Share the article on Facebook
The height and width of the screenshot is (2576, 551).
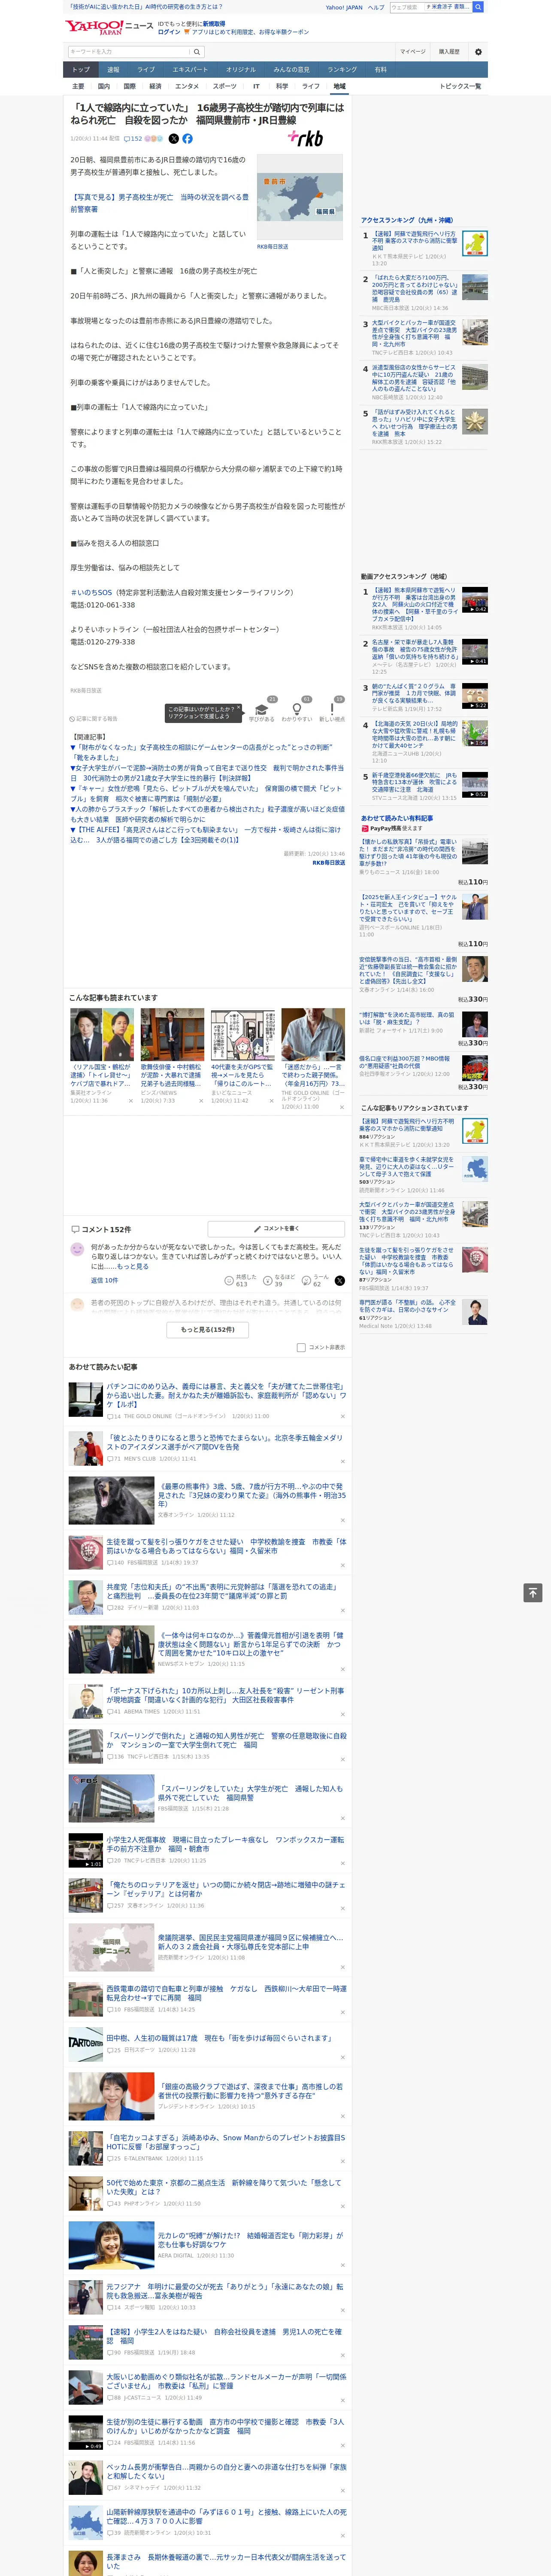tap(187, 139)
